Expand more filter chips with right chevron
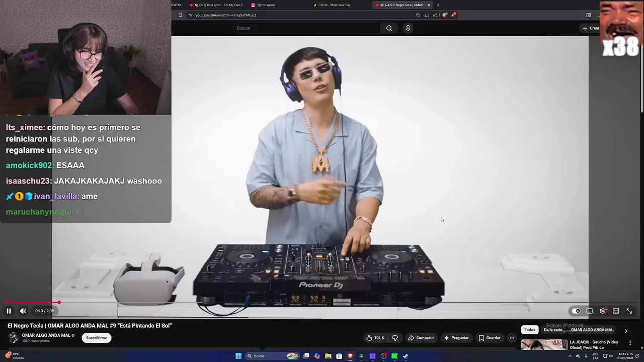Viewport: 644px width, 362px height. point(626,331)
